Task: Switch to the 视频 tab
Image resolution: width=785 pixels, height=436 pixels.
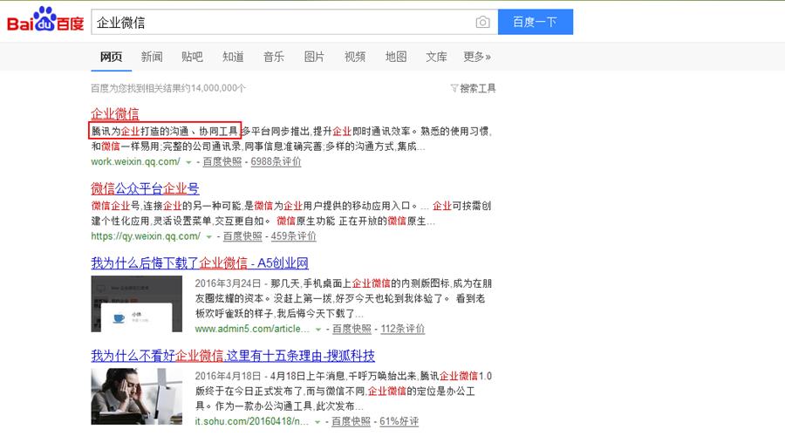Action: (355, 57)
